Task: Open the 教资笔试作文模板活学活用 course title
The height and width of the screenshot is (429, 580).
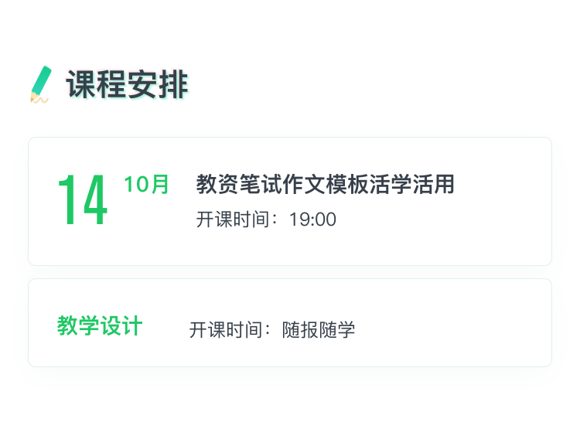Action: click(x=325, y=184)
